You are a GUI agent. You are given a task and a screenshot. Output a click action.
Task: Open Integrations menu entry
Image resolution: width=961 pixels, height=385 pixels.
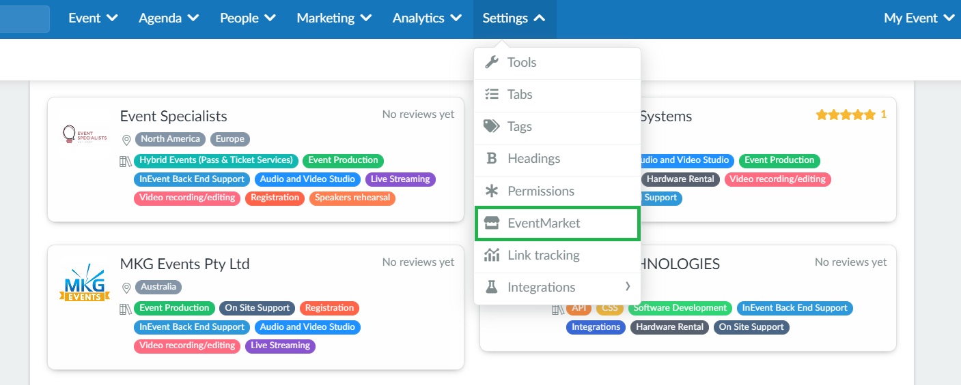point(557,288)
